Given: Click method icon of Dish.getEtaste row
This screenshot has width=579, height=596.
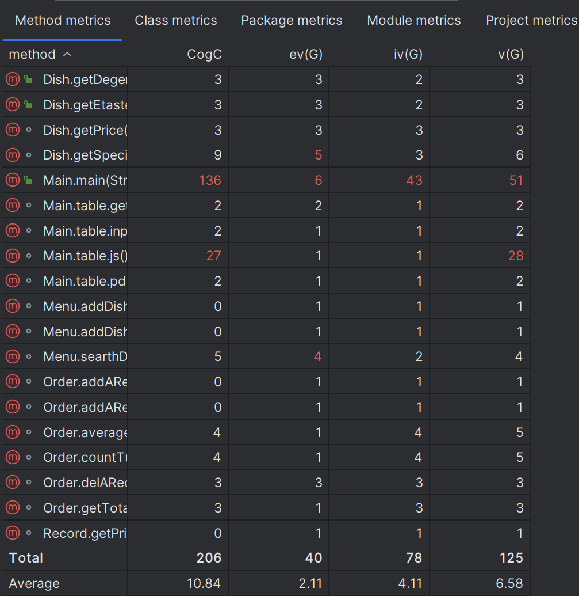Looking at the screenshot, I should pyautogui.click(x=13, y=104).
